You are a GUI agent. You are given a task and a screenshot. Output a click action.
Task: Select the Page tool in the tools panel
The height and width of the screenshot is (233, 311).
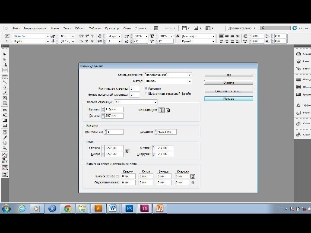[5, 65]
